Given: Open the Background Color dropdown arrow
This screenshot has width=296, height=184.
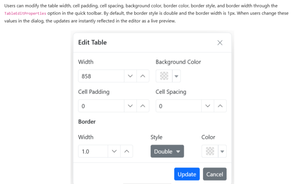Looking at the screenshot, I should [176, 76].
